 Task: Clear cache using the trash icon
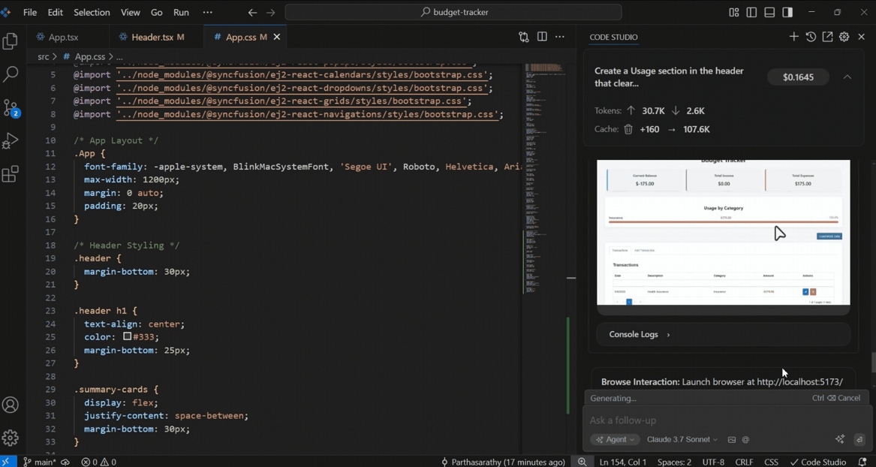point(628,129)
